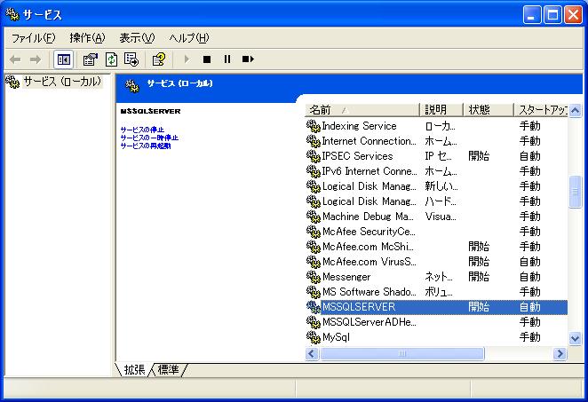Click the Indexing Service gear icon

[314, 126]
